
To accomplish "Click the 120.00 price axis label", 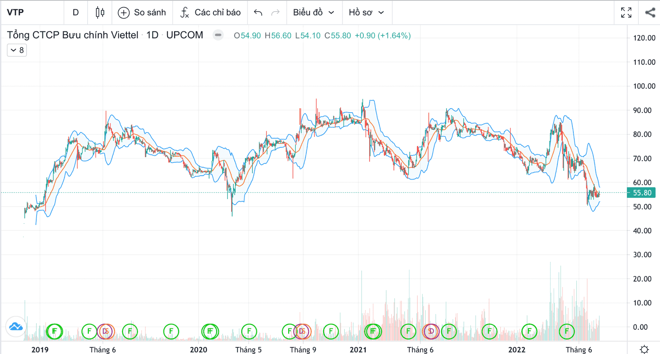I will click(x=644, y=38).
